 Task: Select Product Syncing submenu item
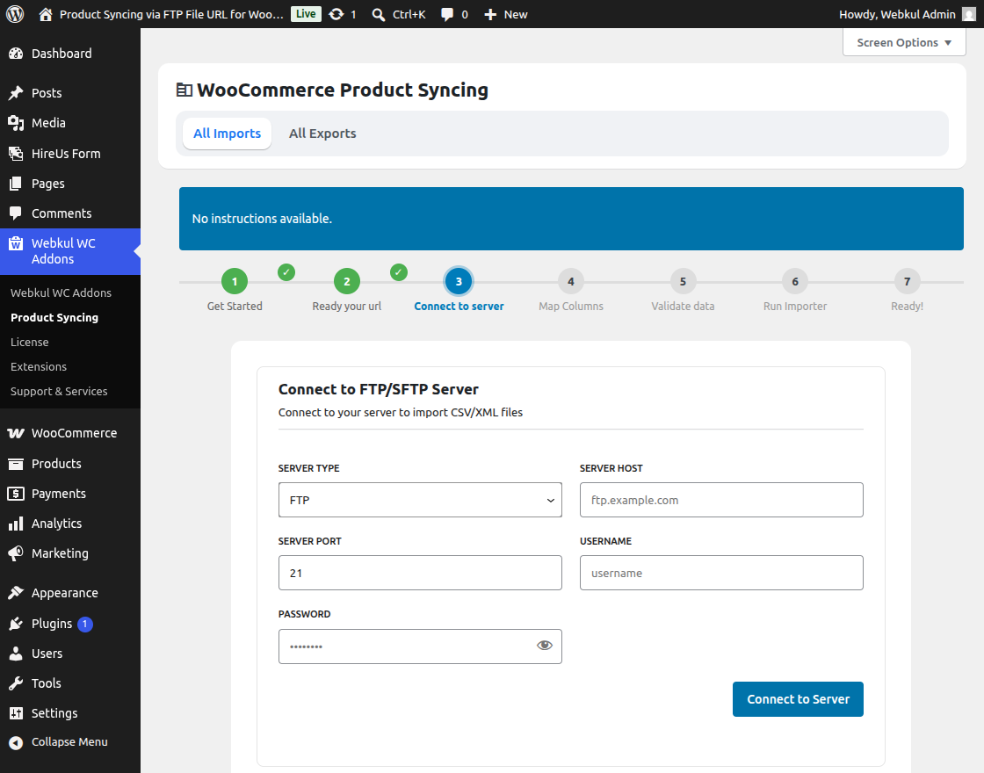(x=54, y=317)
